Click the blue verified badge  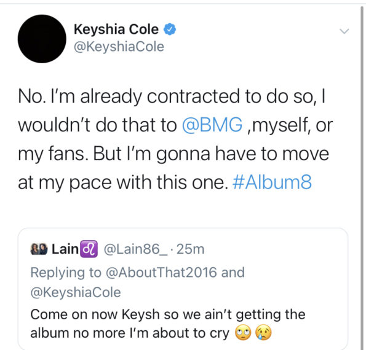tap(170, 29)
